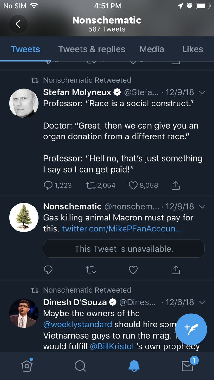Switch to the Media tab
The width and height of the screenshot is (214, 380).
[x=152, y=49]
